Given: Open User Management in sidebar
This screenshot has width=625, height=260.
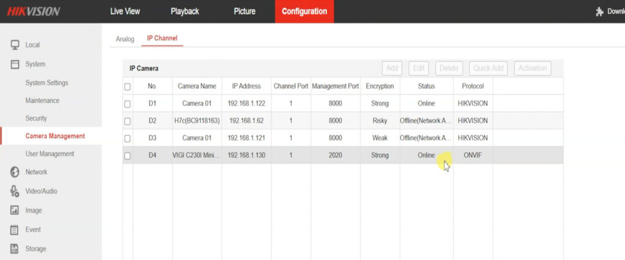Looking at the screenshot, I should point(49,154).
